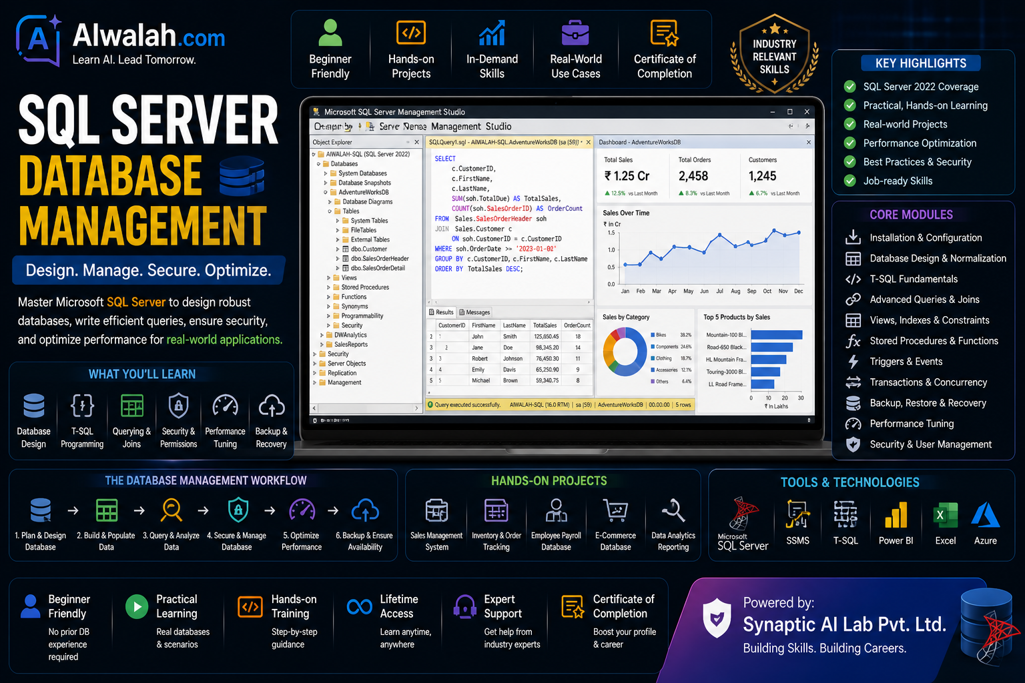1025x683 pixels.
Task: Select the dbo.Customer table in the tree
Action: pos(365,249)
